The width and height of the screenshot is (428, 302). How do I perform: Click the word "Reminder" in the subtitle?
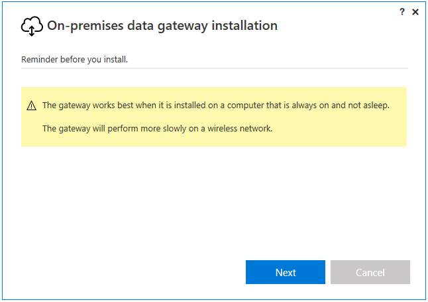39,60
